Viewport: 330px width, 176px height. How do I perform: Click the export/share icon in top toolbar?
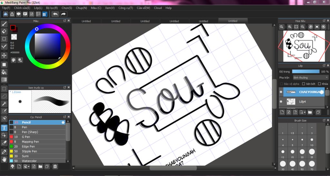click(x=12, y=14)
